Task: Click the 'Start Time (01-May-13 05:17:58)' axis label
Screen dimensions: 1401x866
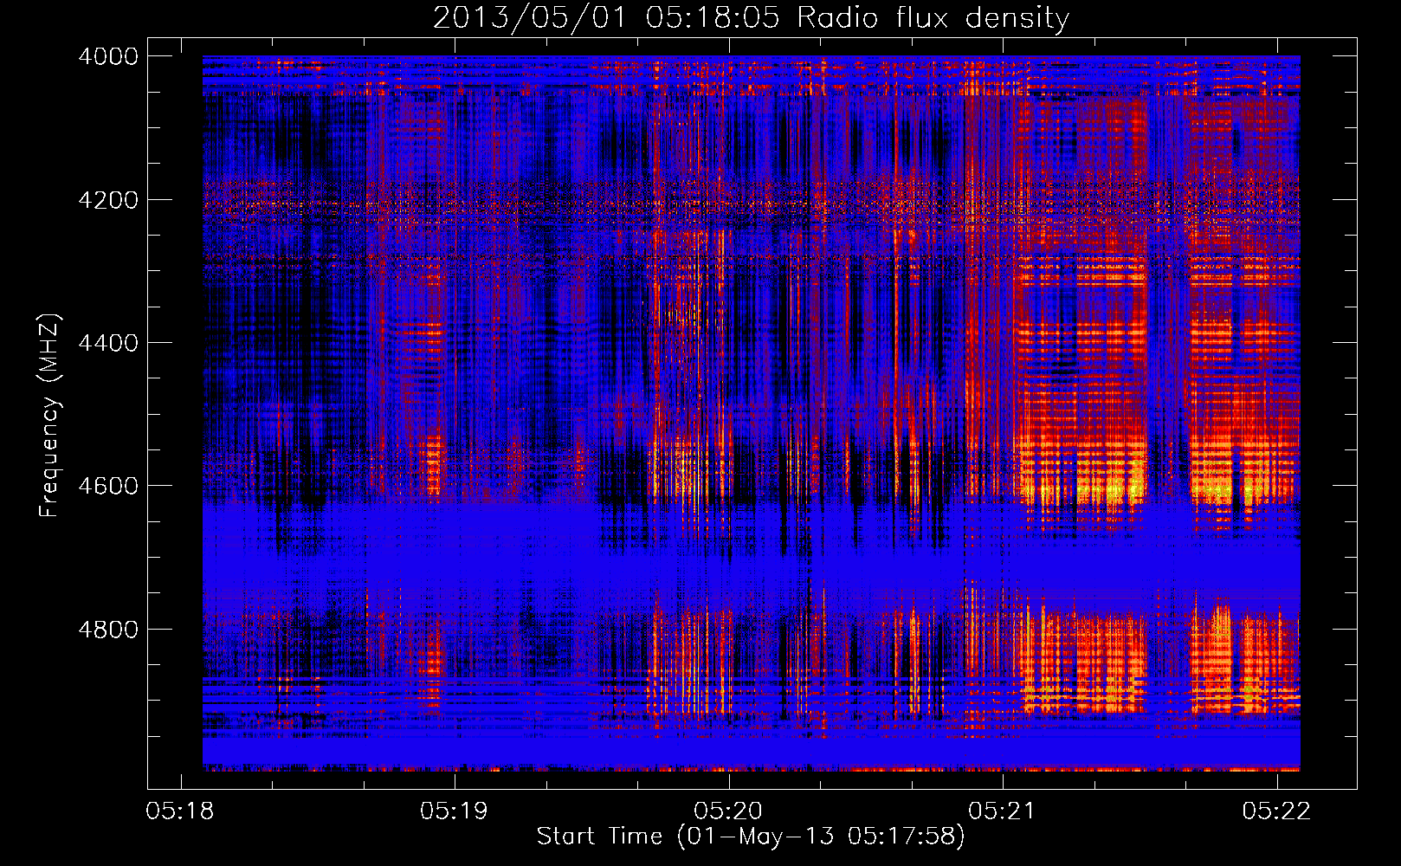Action: [x=751, y=837]
